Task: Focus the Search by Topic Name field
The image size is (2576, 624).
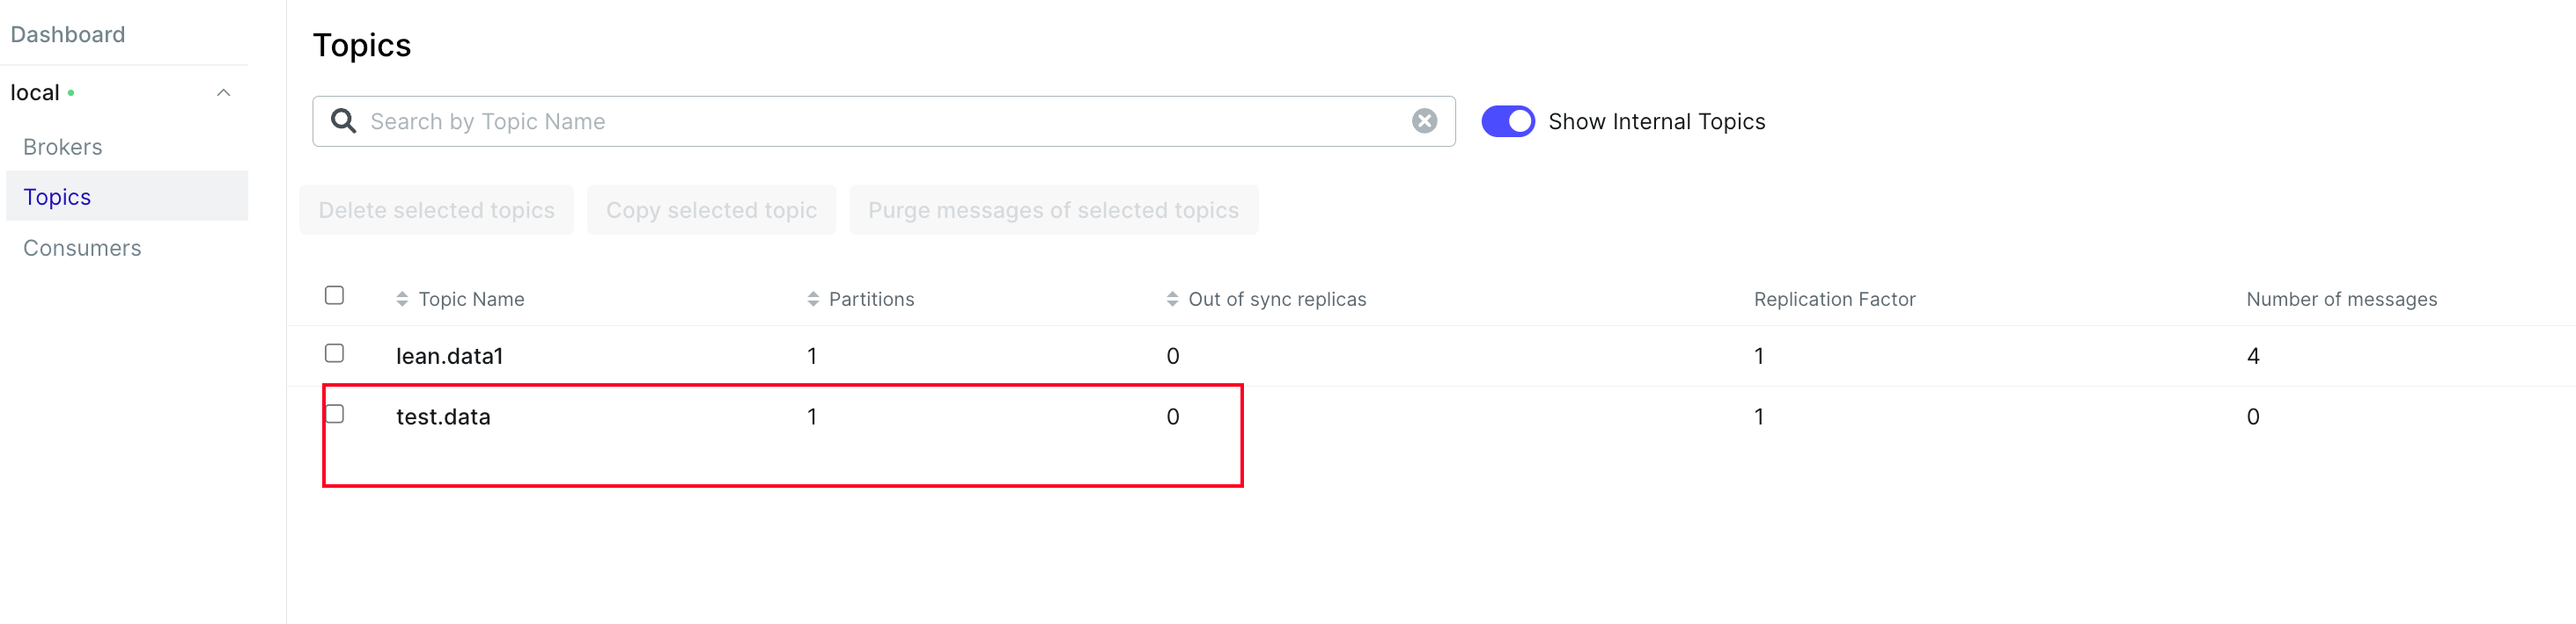Action: pos(880,120)
